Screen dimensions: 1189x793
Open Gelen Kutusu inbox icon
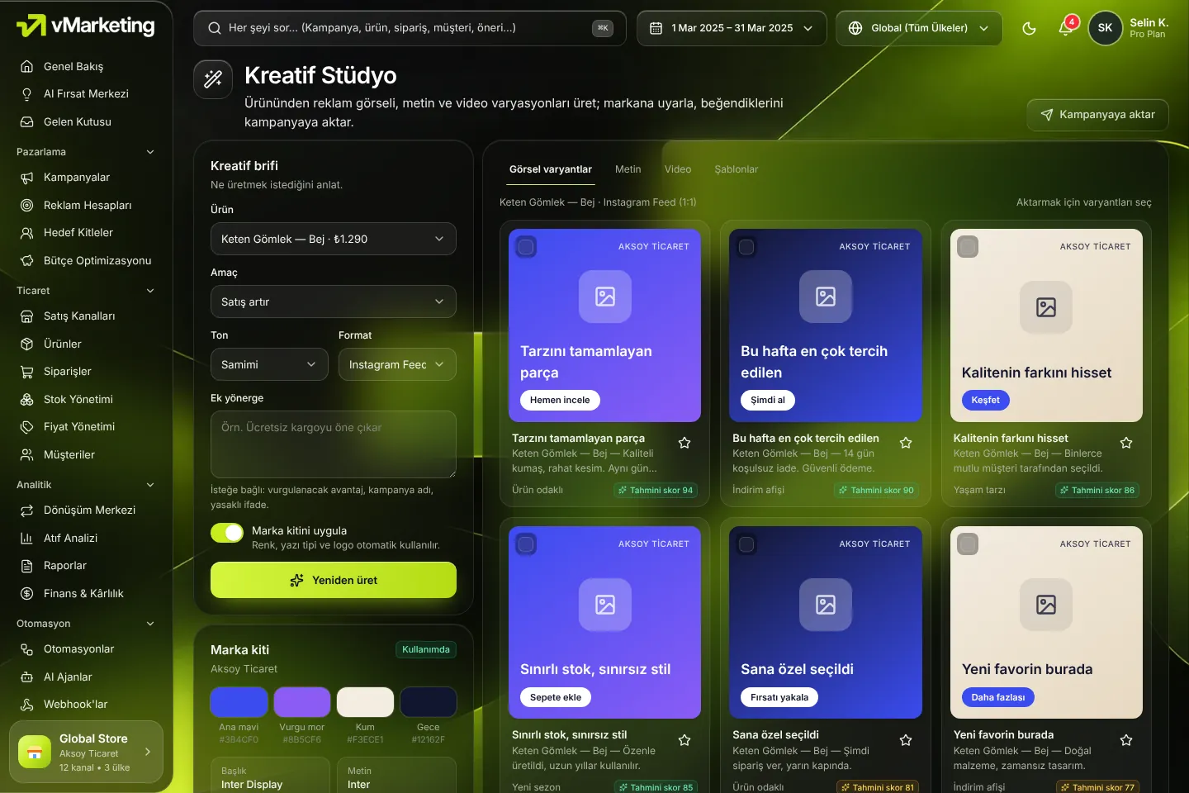pos(27,121)
